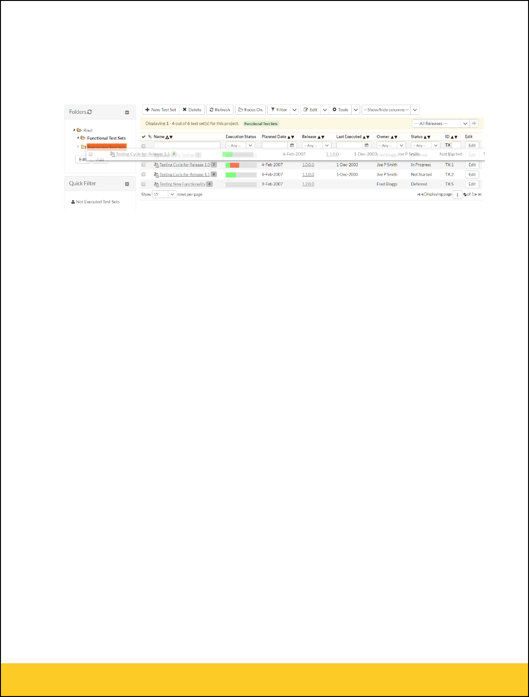Viewport: 529px width, 697px height.
Task: Click the attachment paperclip column icon
Action: [150, 137]
